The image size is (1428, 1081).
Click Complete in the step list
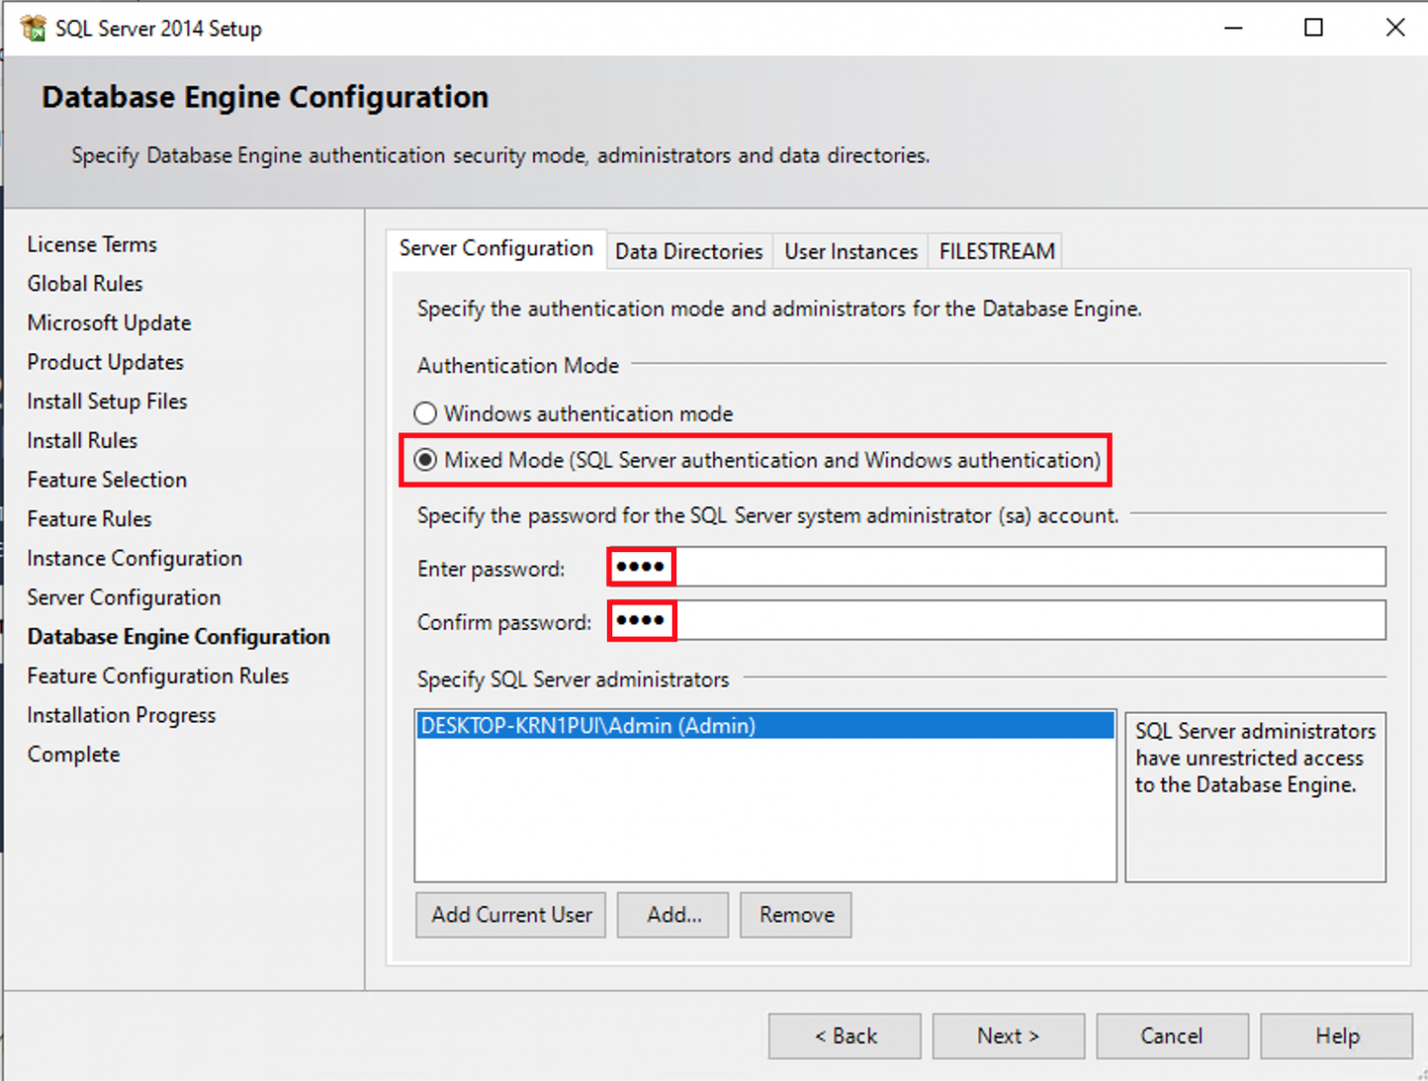click(x=73, y=754)
